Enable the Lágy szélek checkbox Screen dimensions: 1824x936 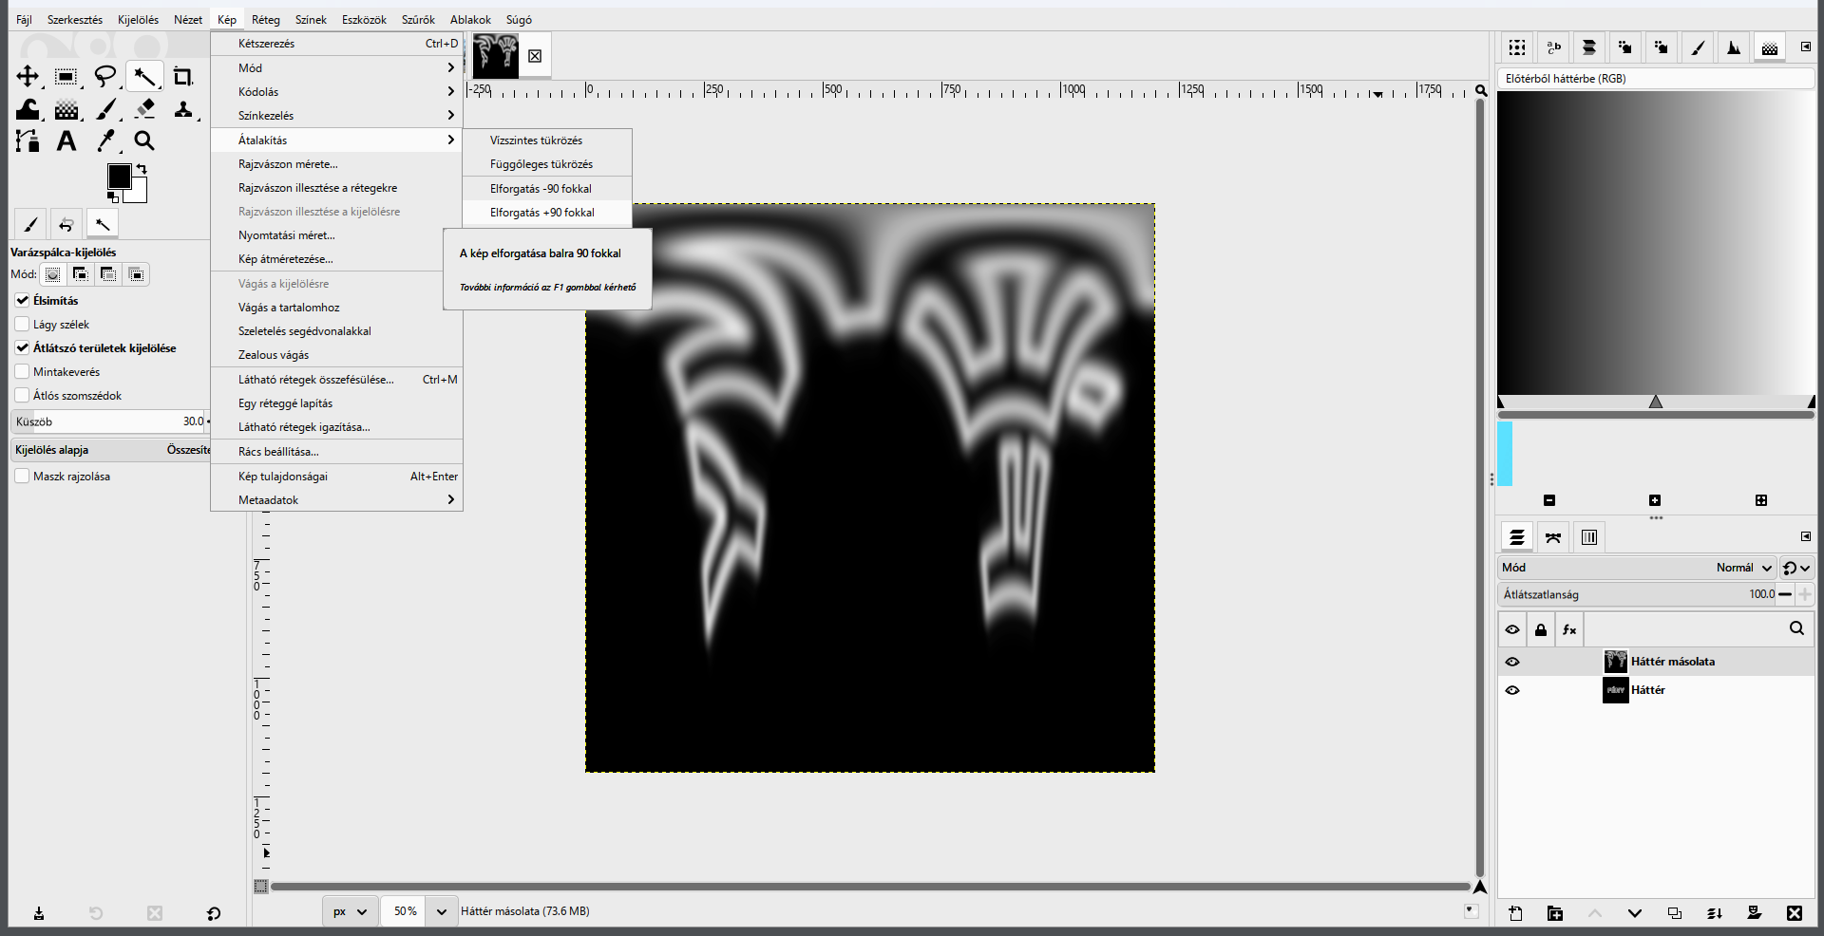(x=23, y=324)
